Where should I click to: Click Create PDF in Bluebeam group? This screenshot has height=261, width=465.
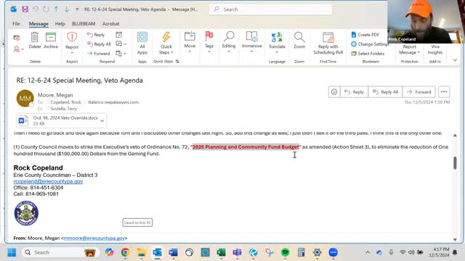(x=365, y=35)
